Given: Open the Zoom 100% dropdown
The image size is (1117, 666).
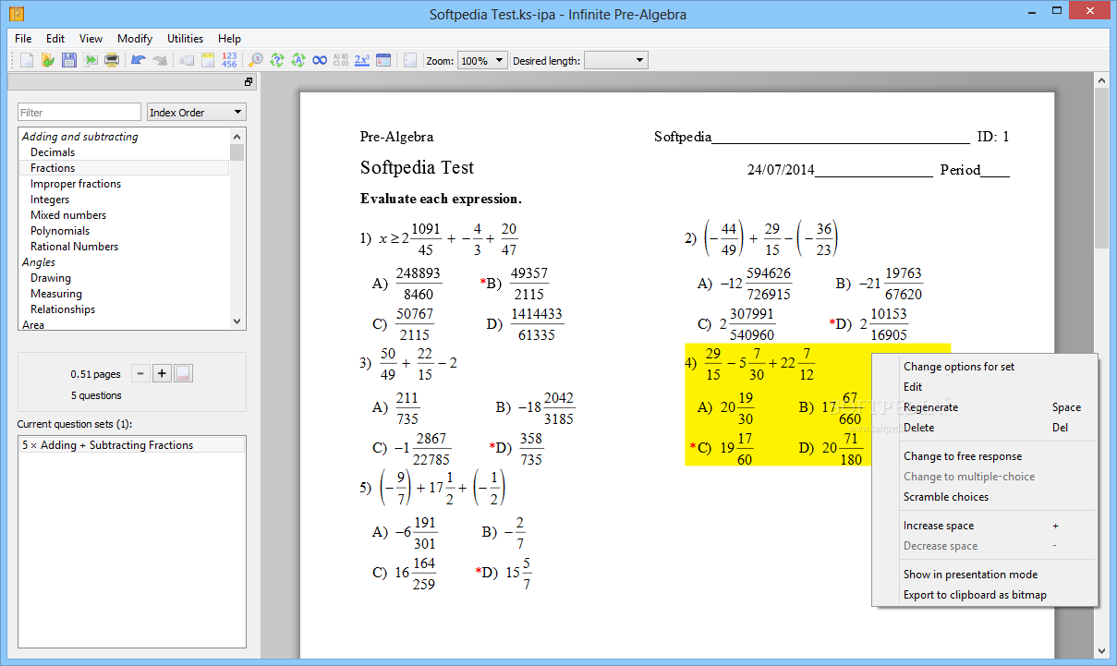Looking at the screenshot, I should 482,60.
